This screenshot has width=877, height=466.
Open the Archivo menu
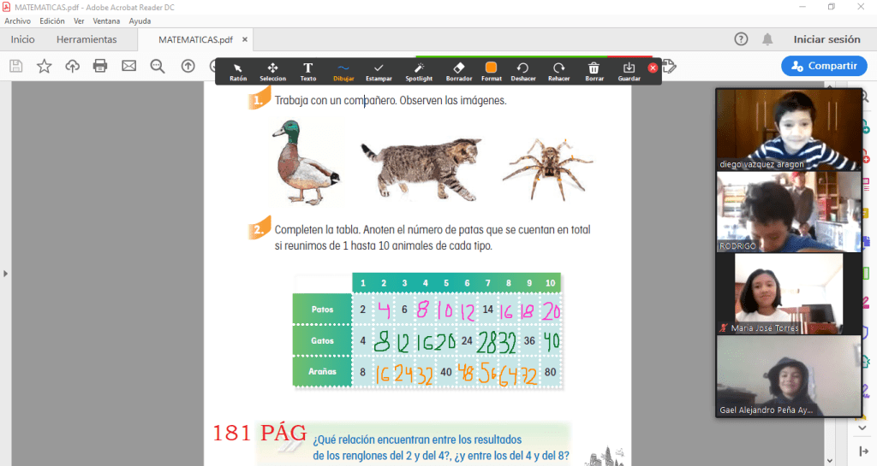click(x=18, y=21)
